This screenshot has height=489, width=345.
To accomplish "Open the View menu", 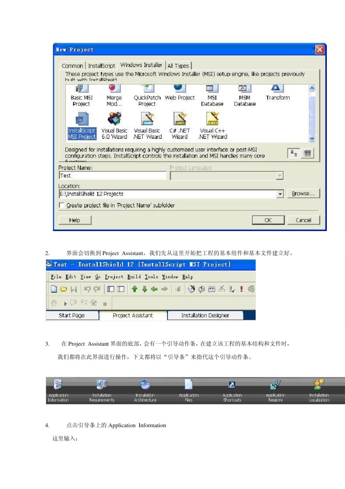I will point(86,277).
